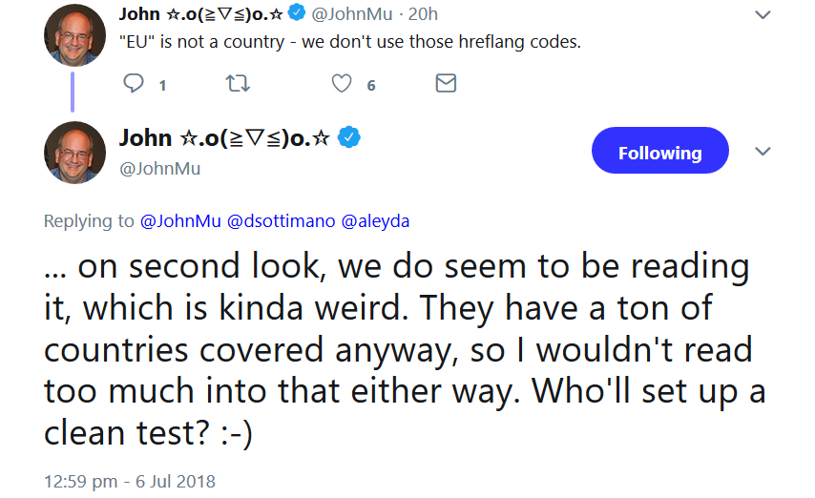Click the verified badge on the top tweet
Viewport: 815px width, 498px height.
point(298,13)
